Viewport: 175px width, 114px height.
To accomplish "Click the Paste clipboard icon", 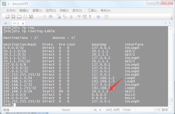I will pos(45,17).
